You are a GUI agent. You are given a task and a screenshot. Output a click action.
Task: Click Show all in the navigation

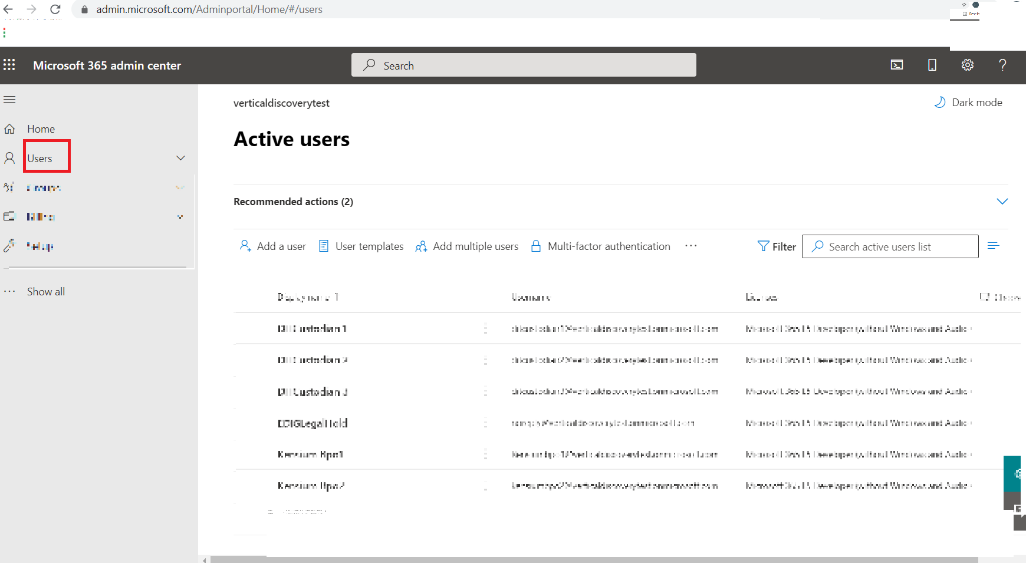click(46, 292)
